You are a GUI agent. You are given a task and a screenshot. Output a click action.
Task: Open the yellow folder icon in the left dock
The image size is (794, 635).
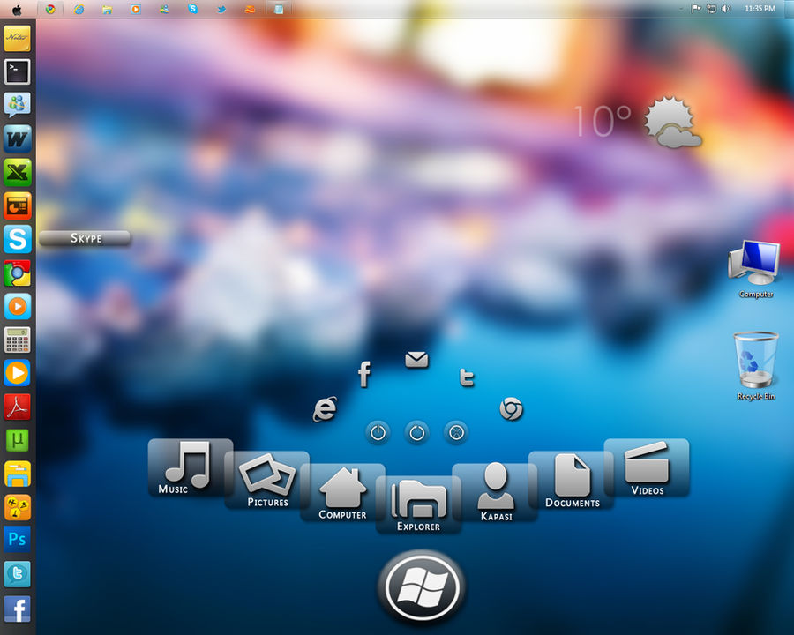tap(18, 474)
